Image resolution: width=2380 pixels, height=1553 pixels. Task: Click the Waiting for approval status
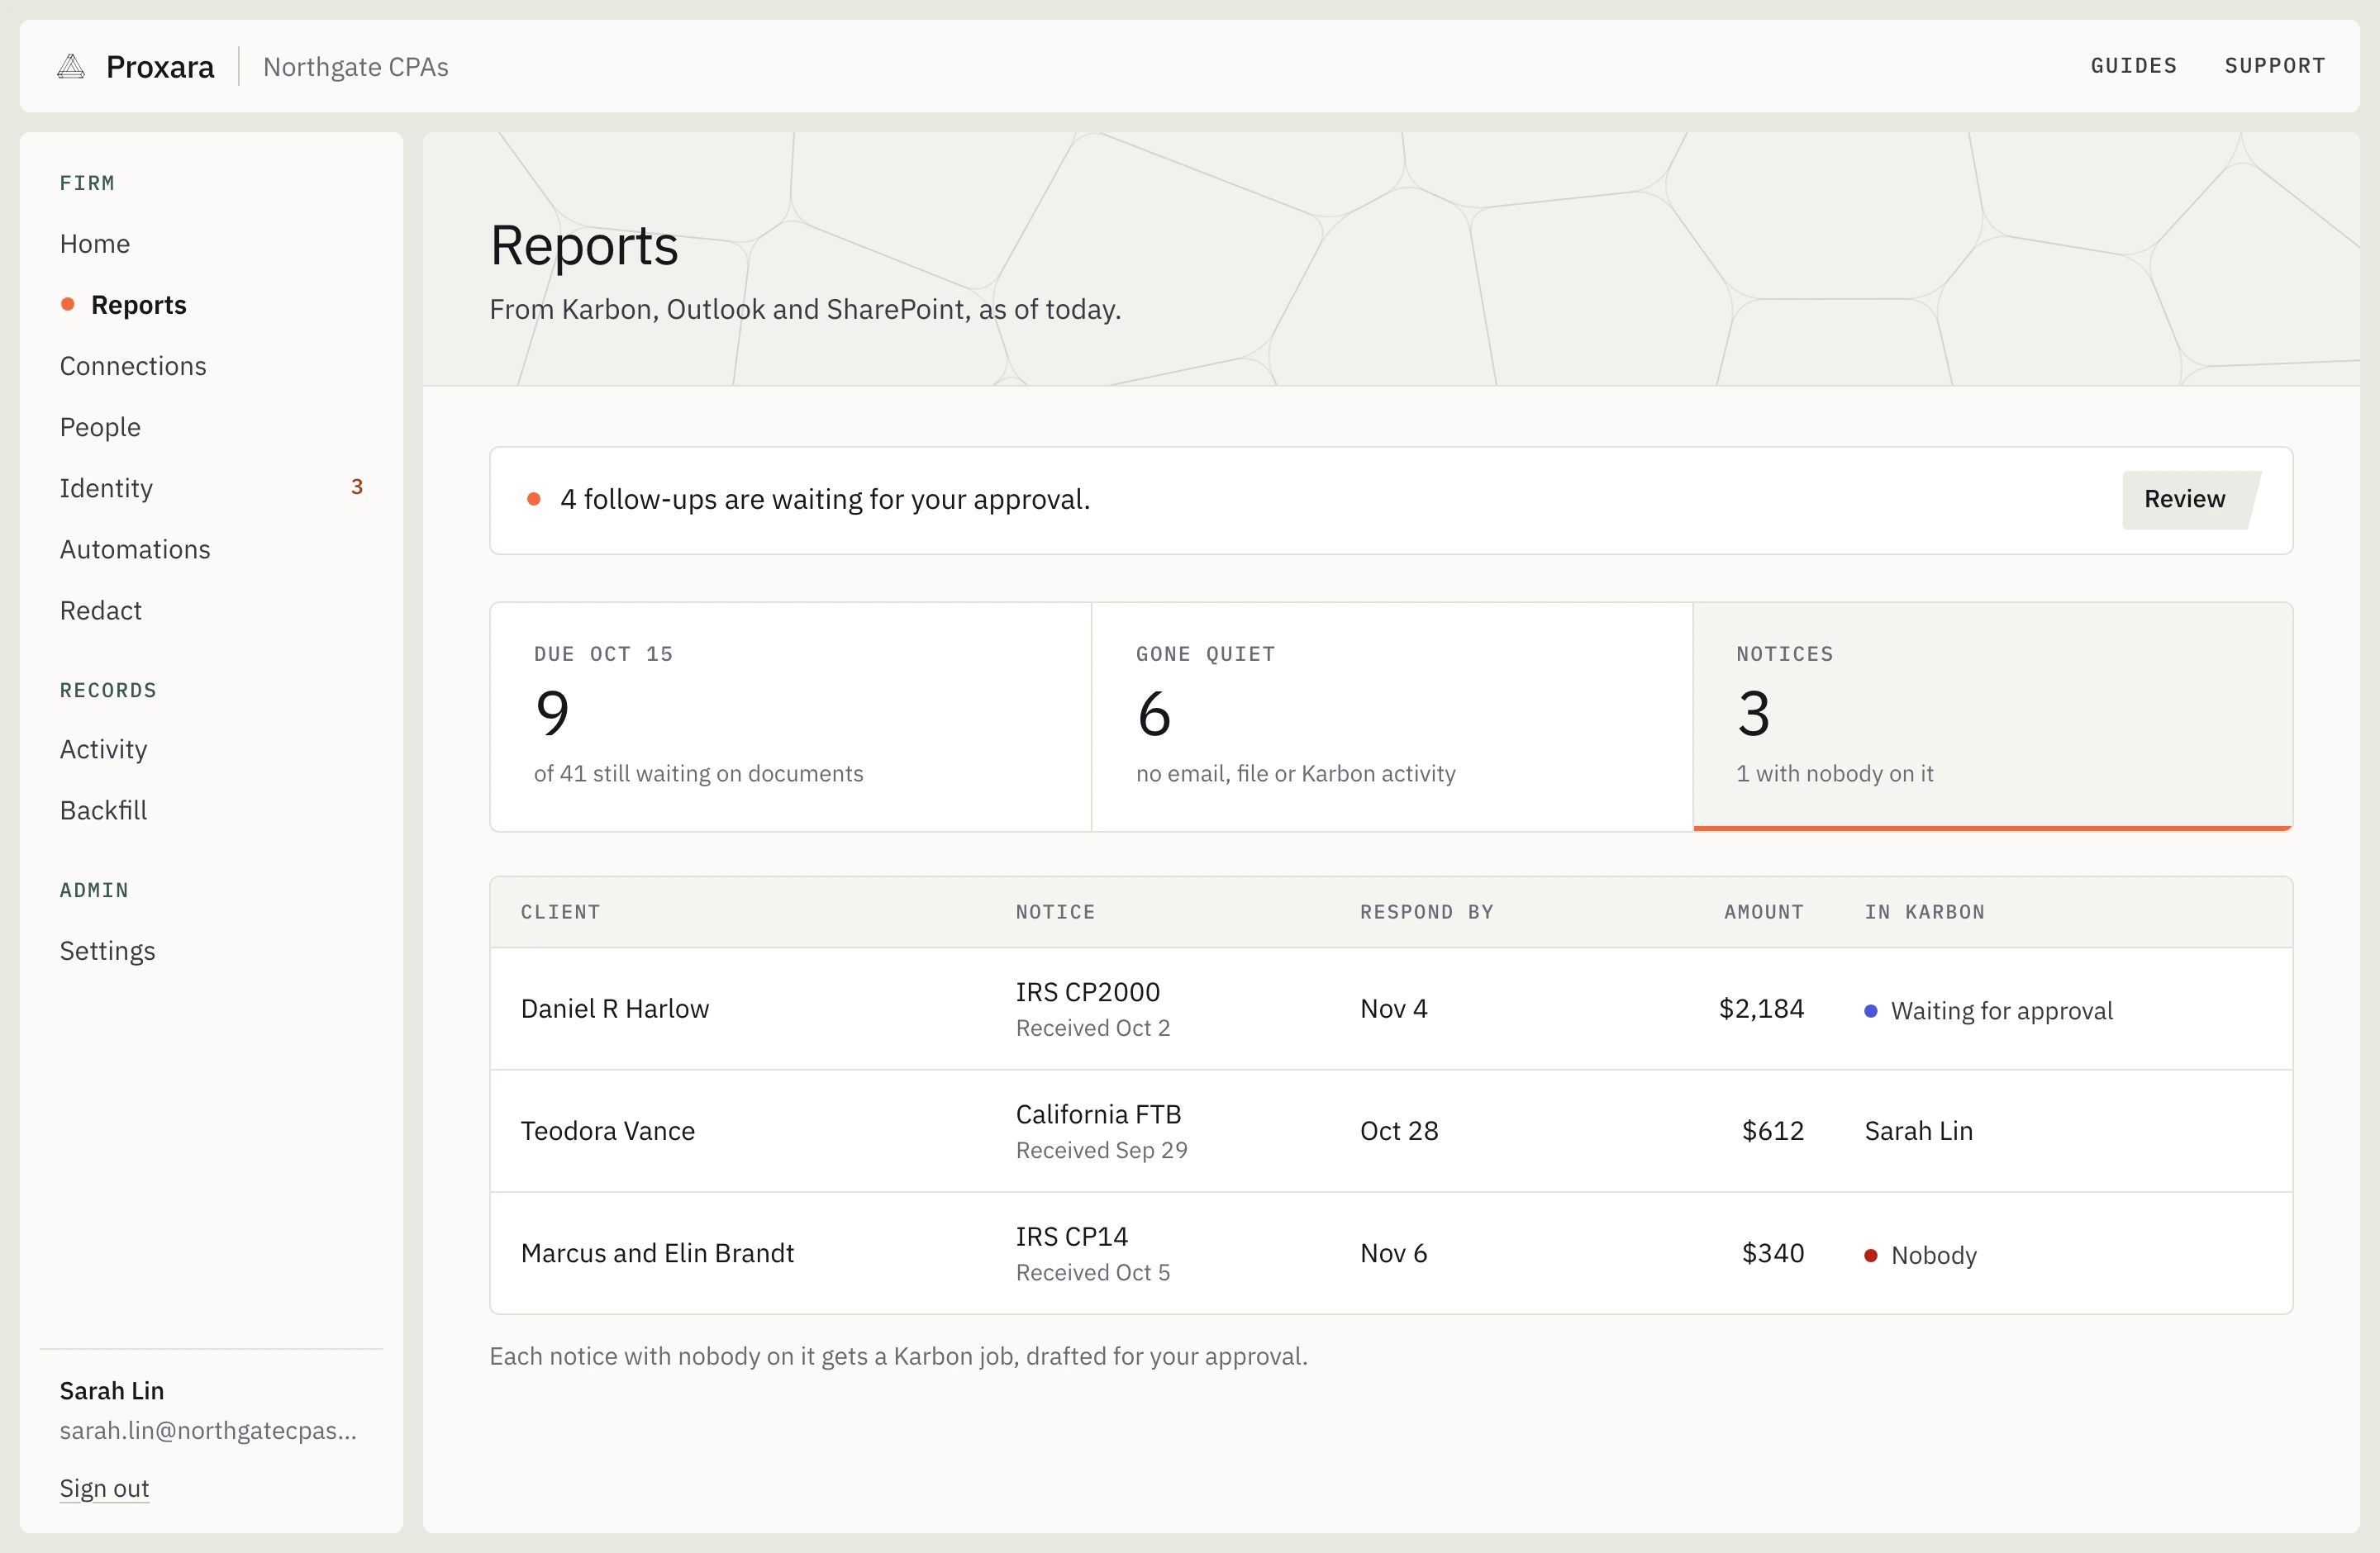point(1989,1010)
